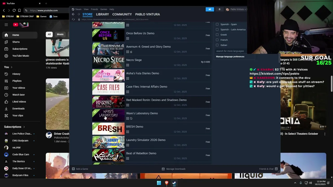Click Ware's Laboratory Demo thumbnail

[108, 115]
